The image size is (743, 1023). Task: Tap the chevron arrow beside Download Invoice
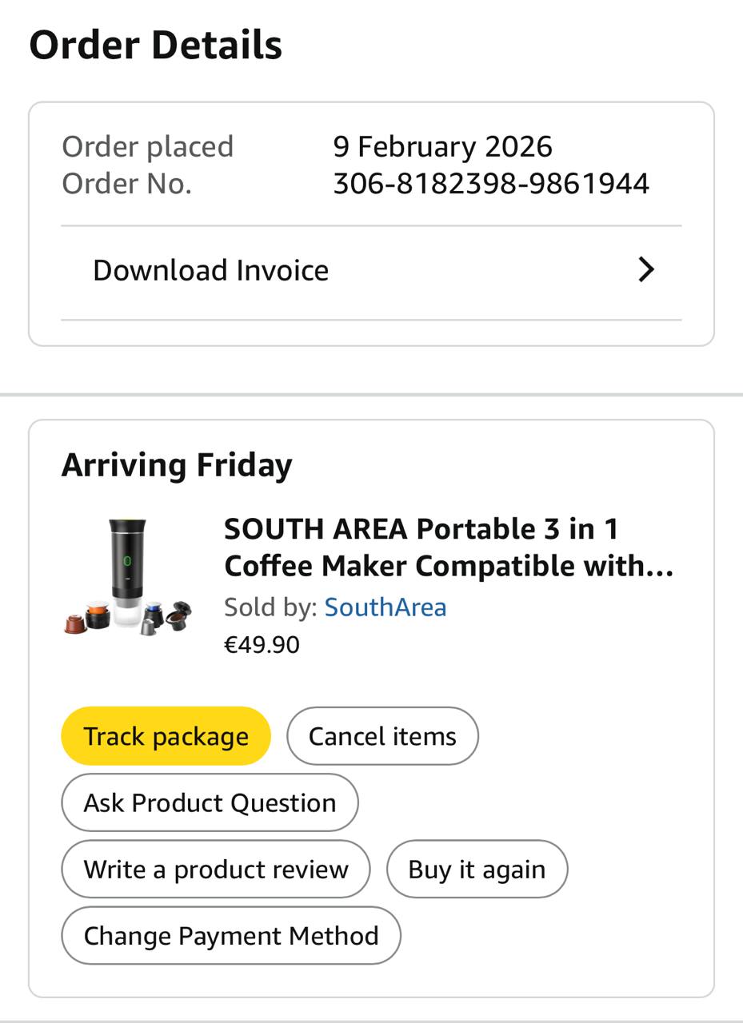point(646,270)
